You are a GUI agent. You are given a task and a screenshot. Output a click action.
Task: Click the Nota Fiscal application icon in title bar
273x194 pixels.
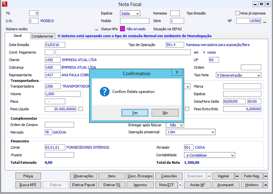point(4,4)
